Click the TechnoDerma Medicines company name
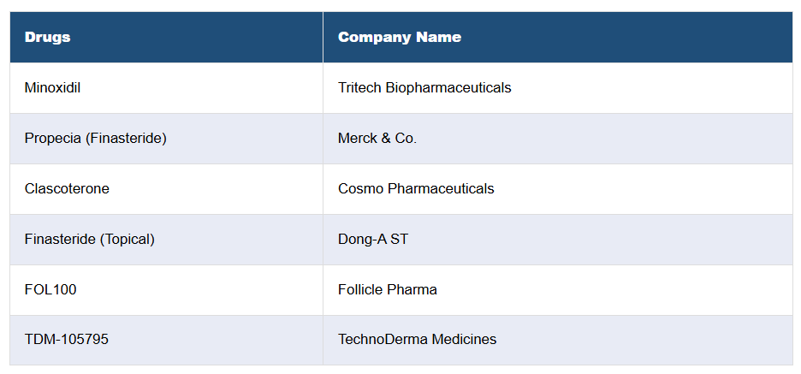This screenshot has width=801, height=374. 417,340
